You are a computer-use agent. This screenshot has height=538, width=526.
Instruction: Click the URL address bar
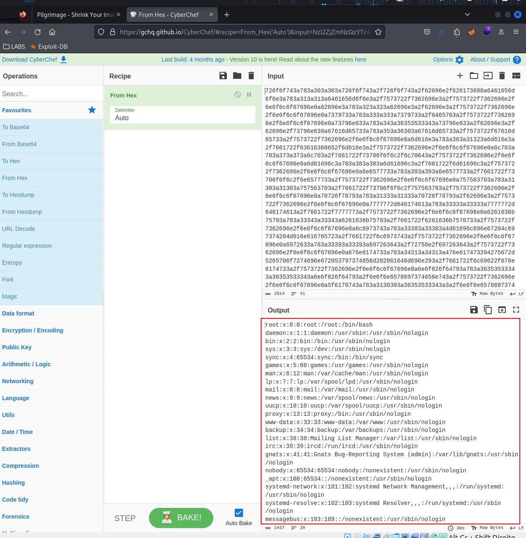245,32
